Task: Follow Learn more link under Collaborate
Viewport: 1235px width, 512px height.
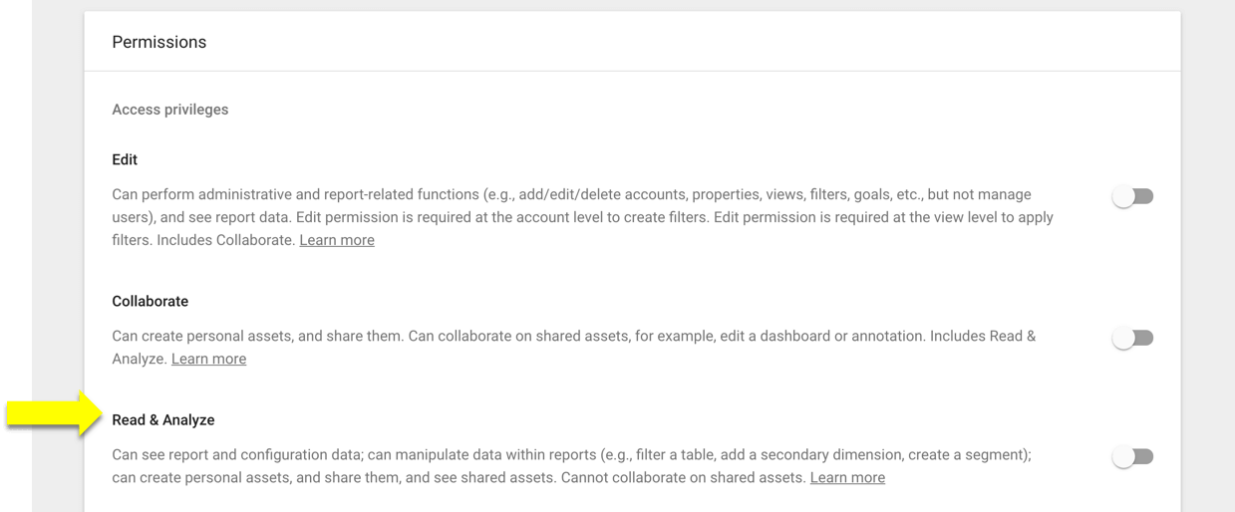Action: pyautogui.click(x=208, y=359)
